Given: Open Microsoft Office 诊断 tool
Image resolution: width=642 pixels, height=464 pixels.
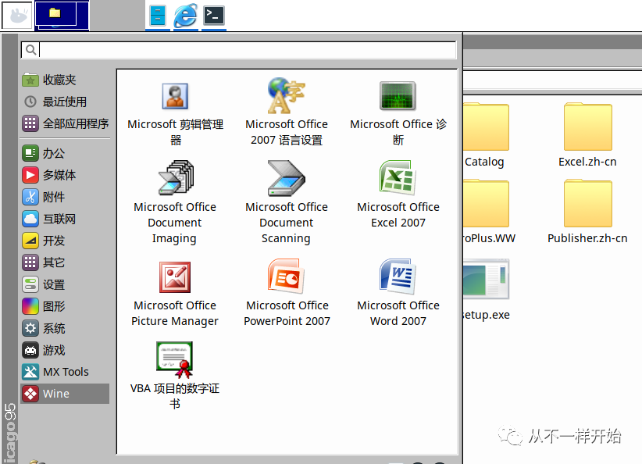Looking at the screenshot, I should click(398, 112).
